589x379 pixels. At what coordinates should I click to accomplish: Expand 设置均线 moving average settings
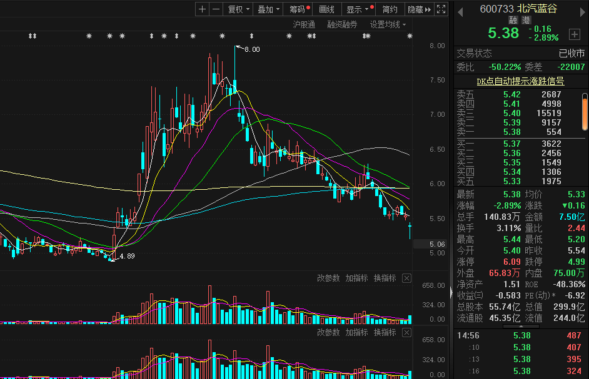388,25
